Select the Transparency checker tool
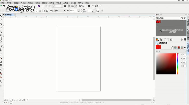This screenshot has height=105, width=189. pos(1,65)
